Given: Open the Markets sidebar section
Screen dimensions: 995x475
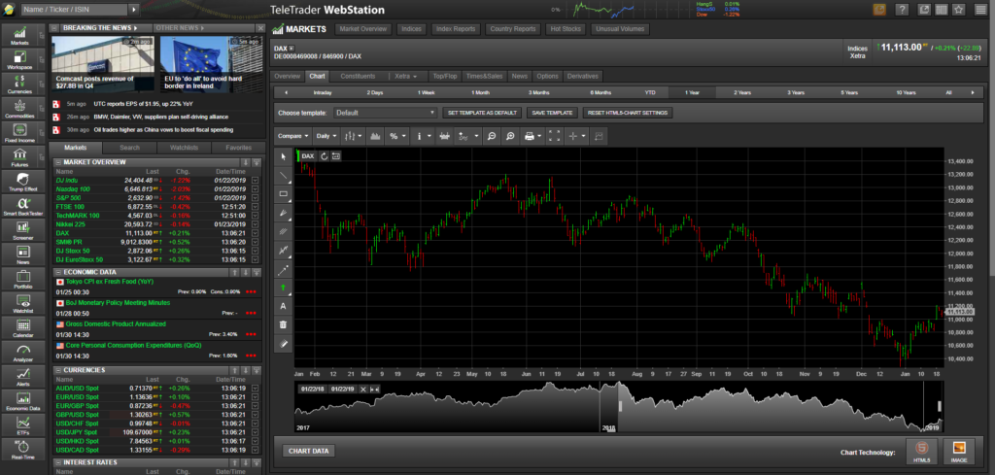Looking at the screenshot, I should (x=19, y=36).
